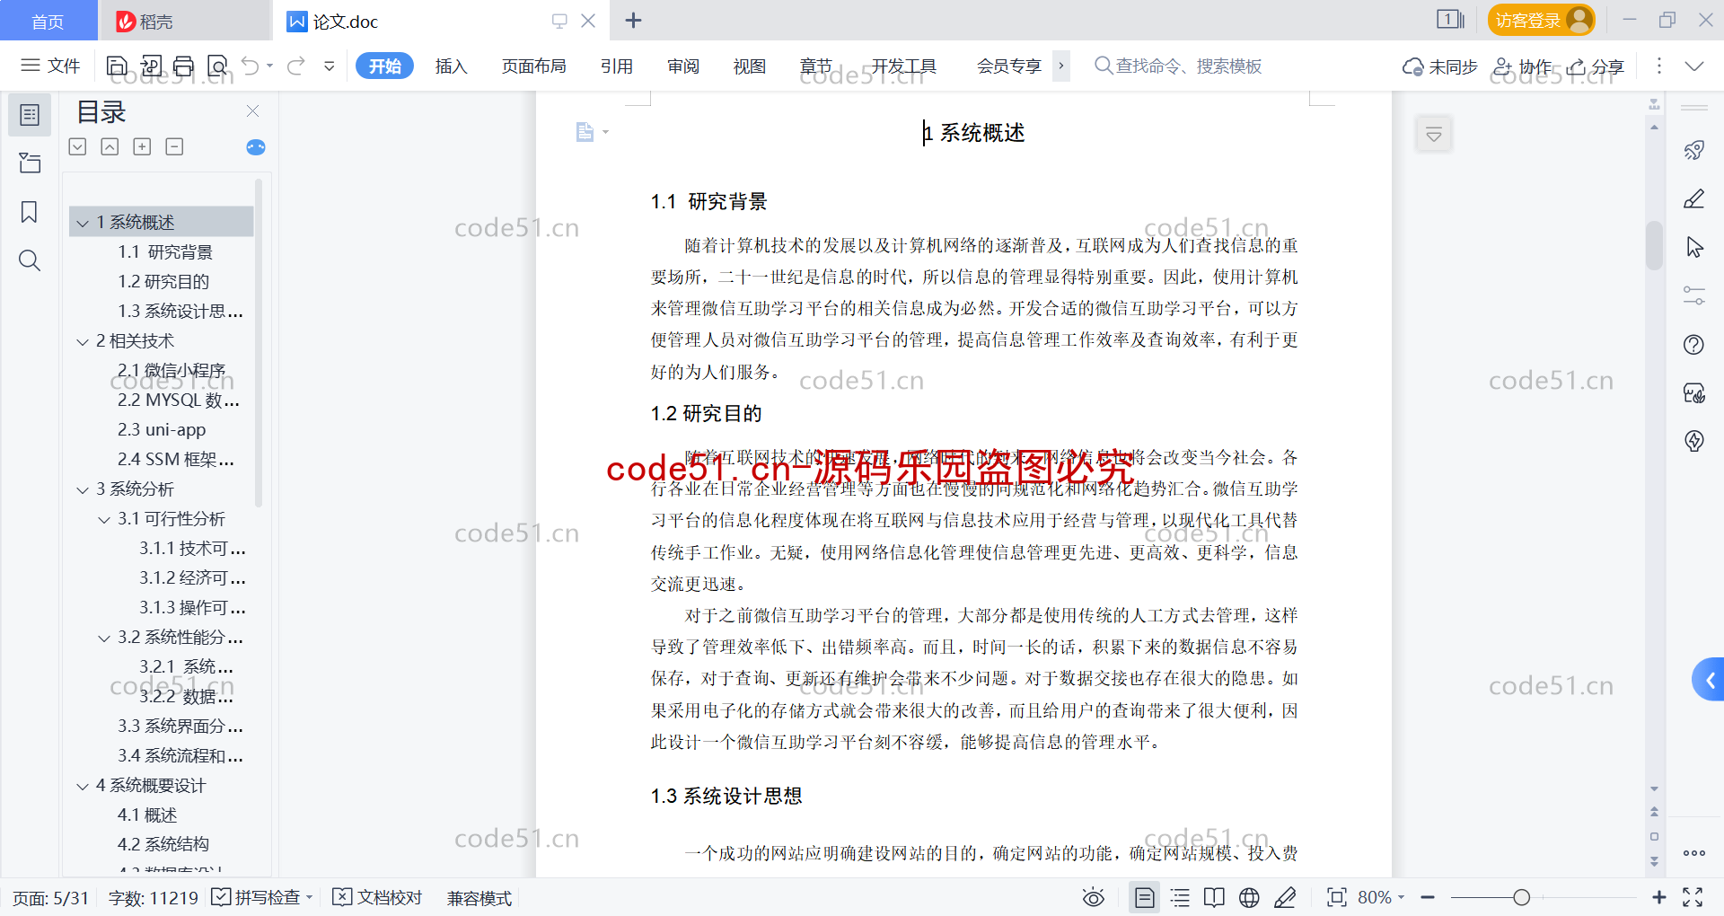Image resolution: width=1724 pixels, height=916 pixels.
Task: Switch to the 审阅 ribbon tab
Action: [x=683, y=66]
